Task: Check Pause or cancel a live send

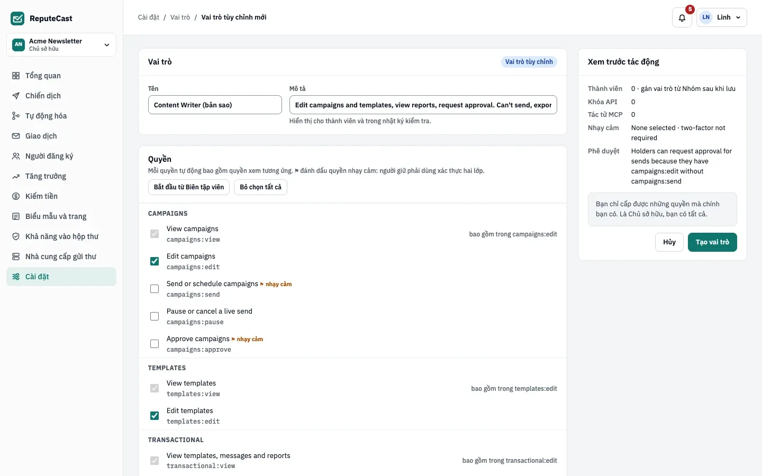Action: (155, 316)
